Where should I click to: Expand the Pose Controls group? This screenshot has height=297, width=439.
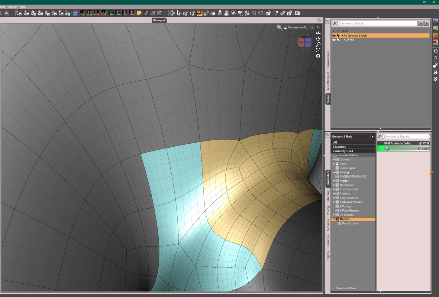[x=334, y=189]
